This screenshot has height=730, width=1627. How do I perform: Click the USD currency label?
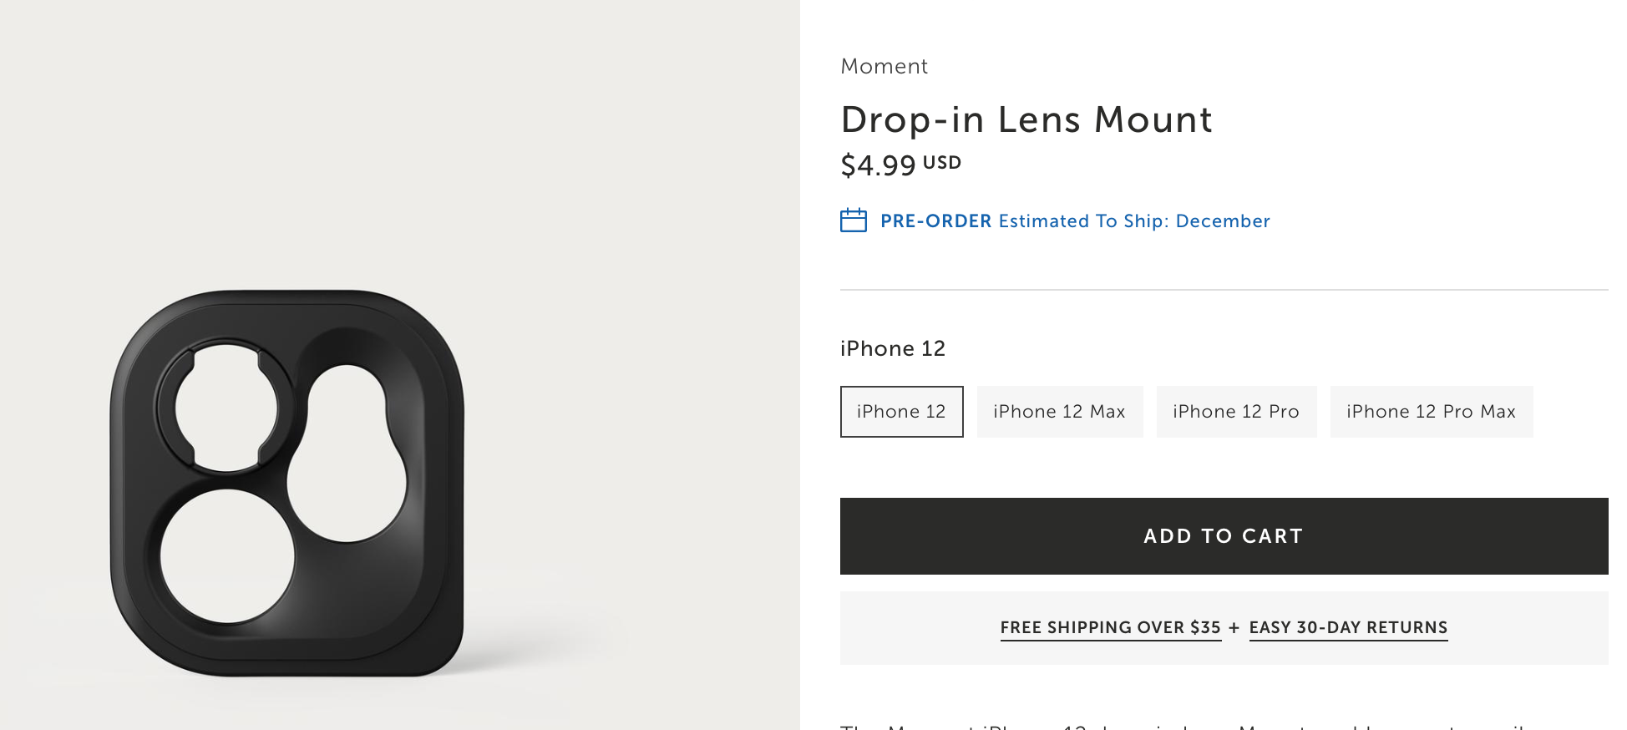point(942,163)
